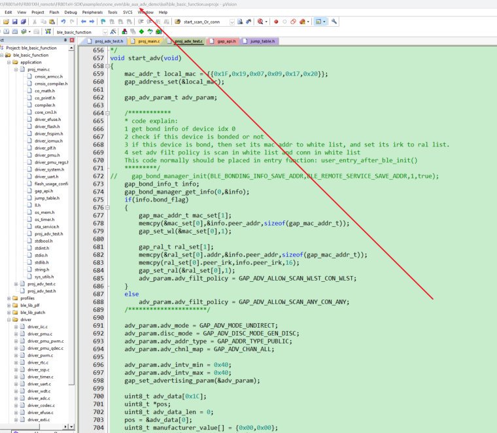Click the Undo arrow icon

coord(63,22)
